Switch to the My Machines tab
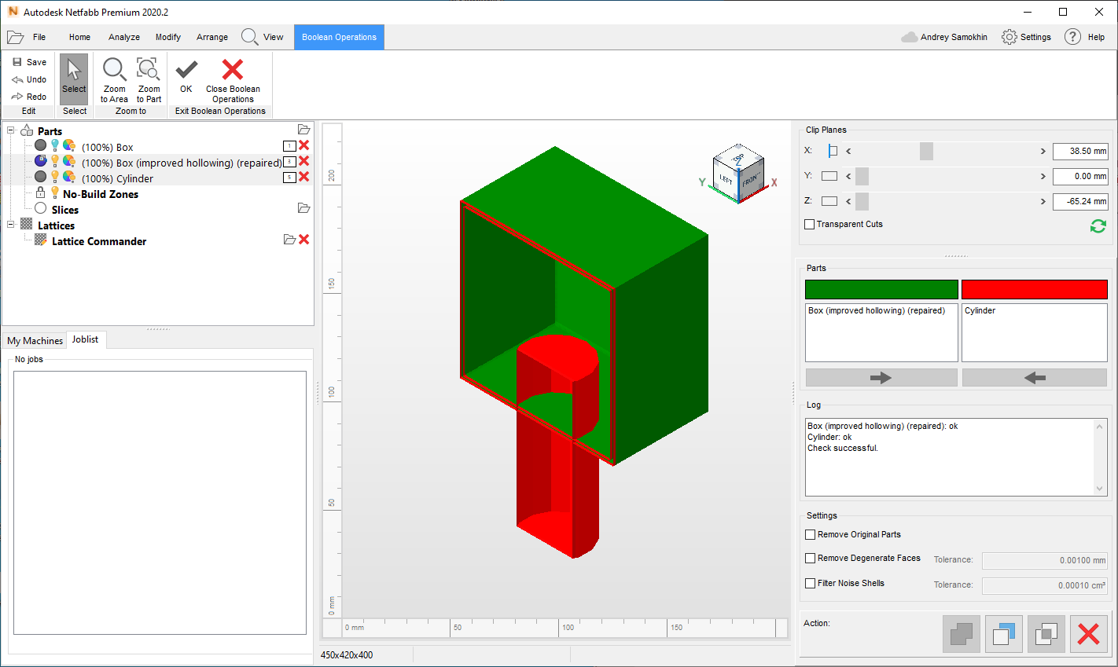Screen dimensions: 1118x667 point(35,340)
